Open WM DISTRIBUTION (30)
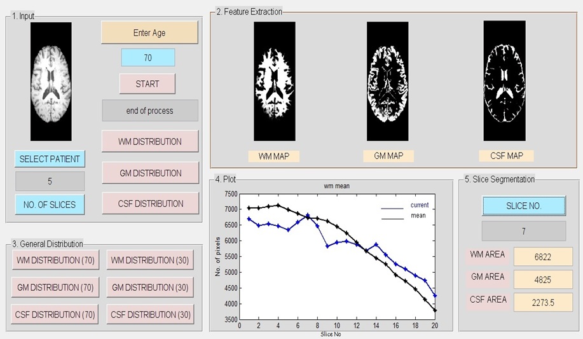The image size is (583, 339). (150, 260)
